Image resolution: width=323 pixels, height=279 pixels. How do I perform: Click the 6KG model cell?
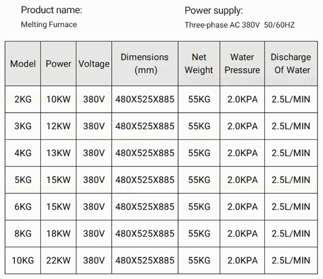tap(23, 207)
